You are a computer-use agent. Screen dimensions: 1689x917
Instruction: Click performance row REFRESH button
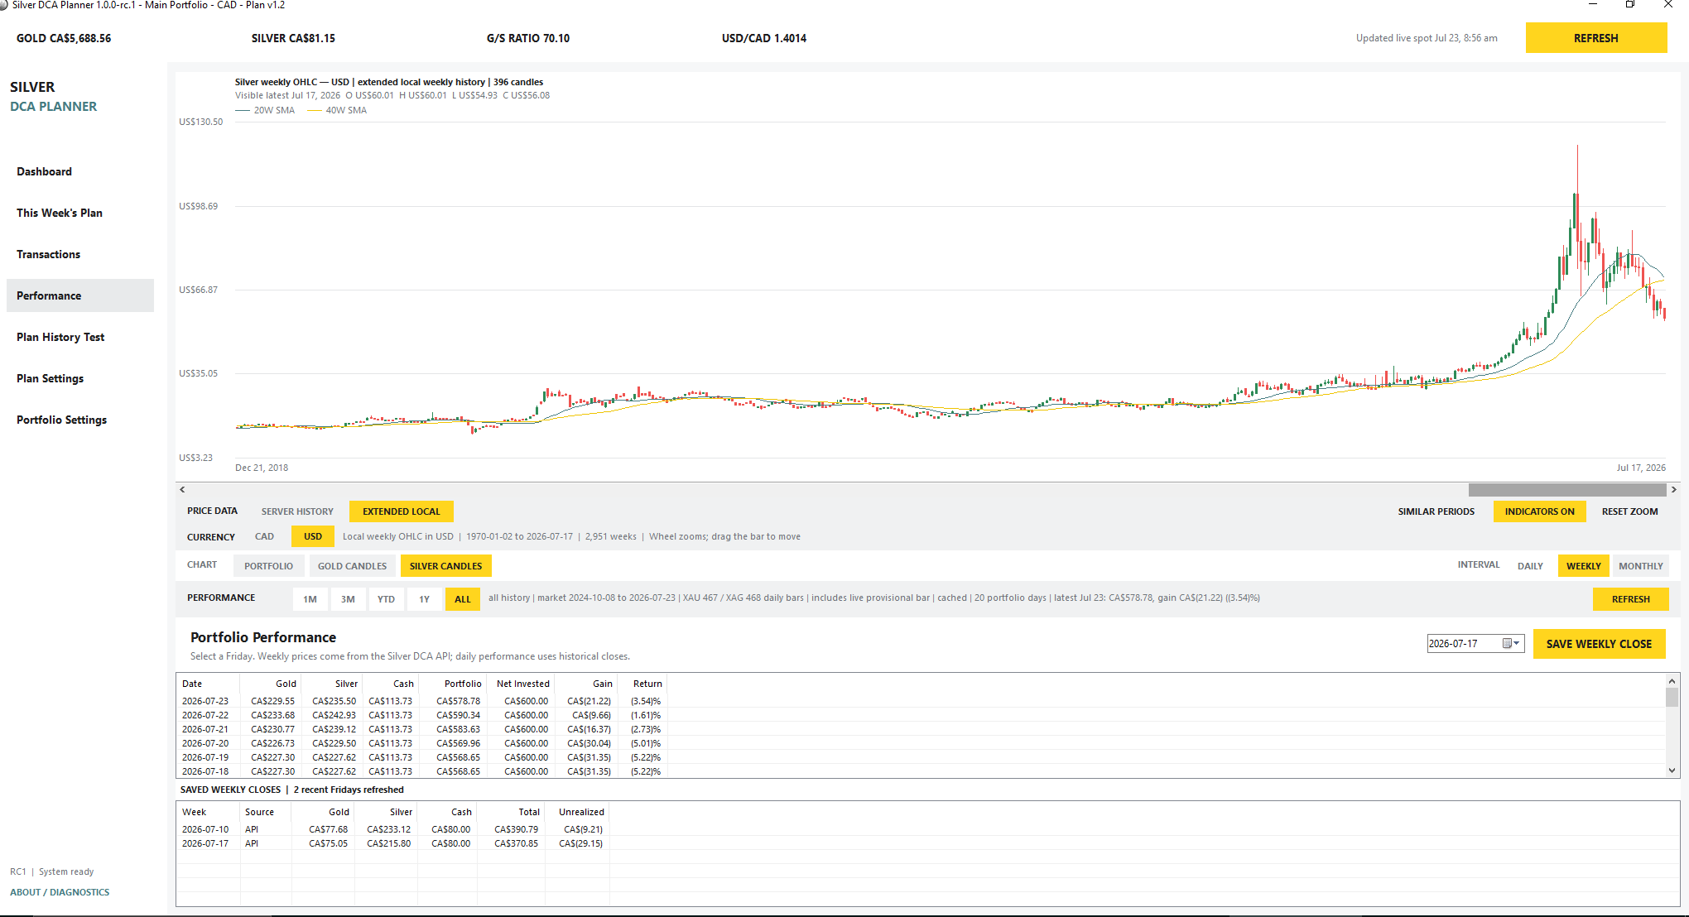pyautogui.click(x=1630, y=599)
